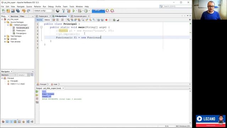The image size is (227, 128).
Task: Open the default config dropdown
Action: click(x=44, y=11)
